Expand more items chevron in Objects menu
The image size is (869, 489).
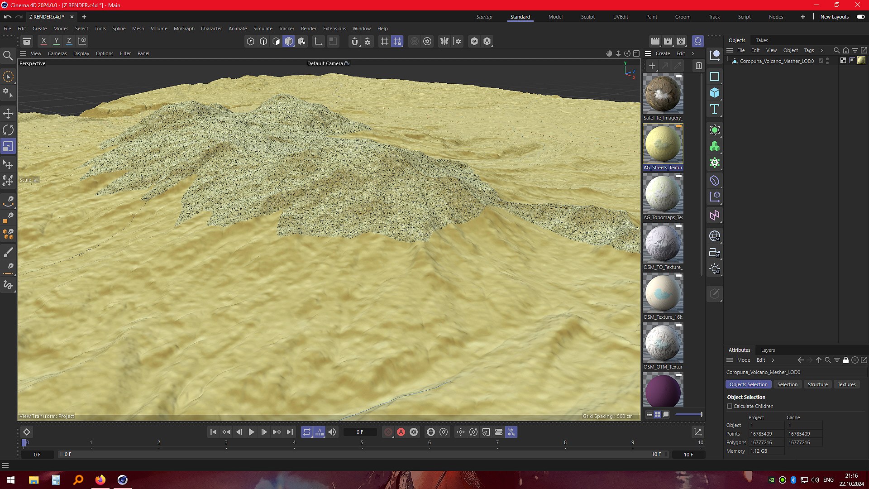tap(822, 50)
